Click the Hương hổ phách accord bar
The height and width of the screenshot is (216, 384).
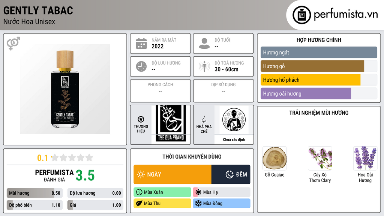point(319,80)
